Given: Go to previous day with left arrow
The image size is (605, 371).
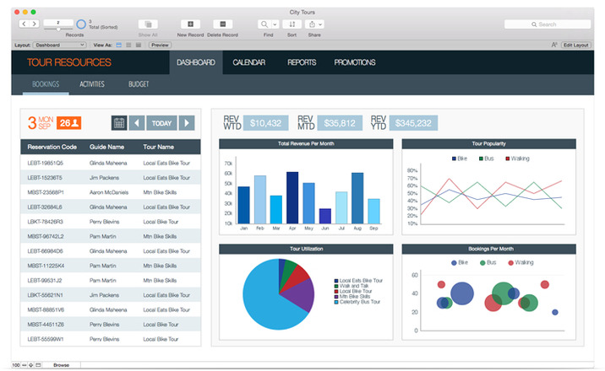Looking at the screenshot, I should tap(137, 123).
